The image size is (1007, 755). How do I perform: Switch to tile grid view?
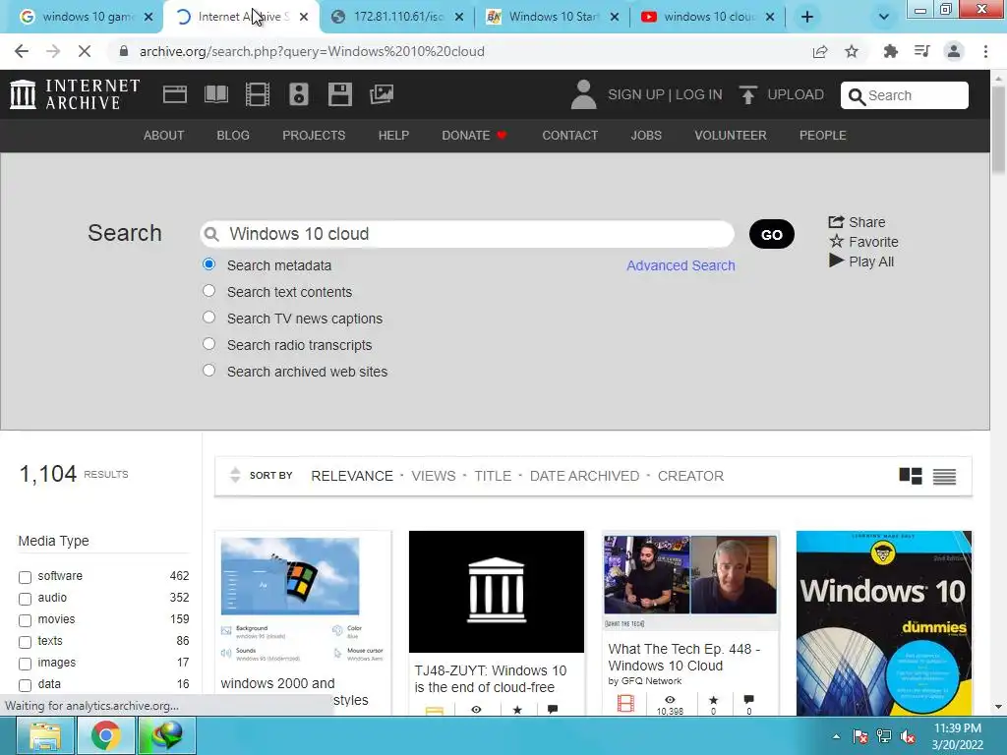(x=910, y=476)
